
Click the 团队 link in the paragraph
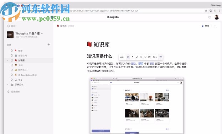(x=133, y=64)
